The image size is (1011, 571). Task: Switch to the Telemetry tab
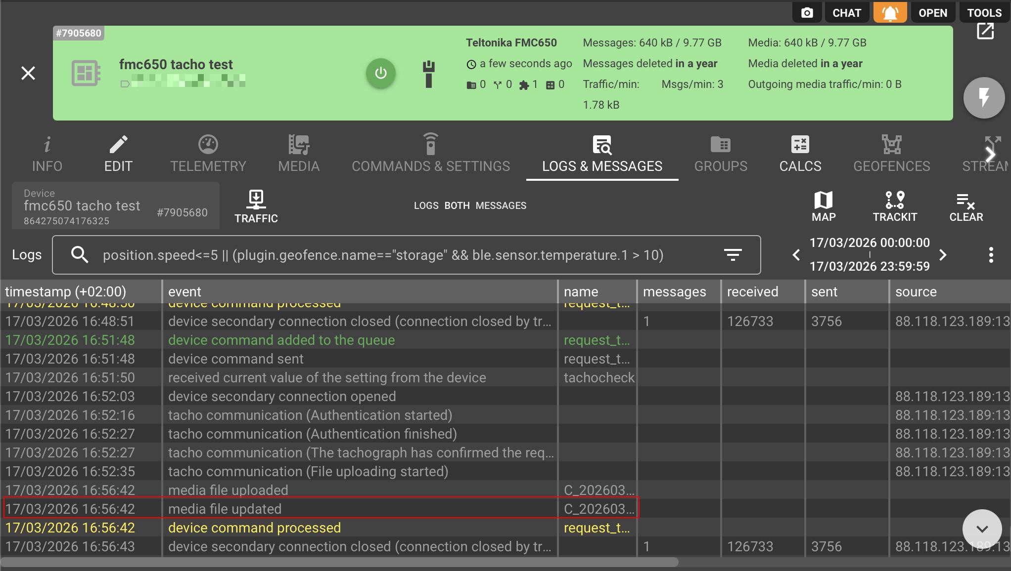click(x=208, y=154)
